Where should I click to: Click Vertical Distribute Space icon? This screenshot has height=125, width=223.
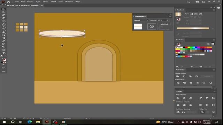pyautogui.click(x=178, y=112)
